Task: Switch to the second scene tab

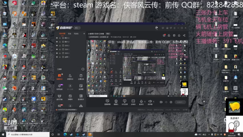Action: click(x=70, y=33)
